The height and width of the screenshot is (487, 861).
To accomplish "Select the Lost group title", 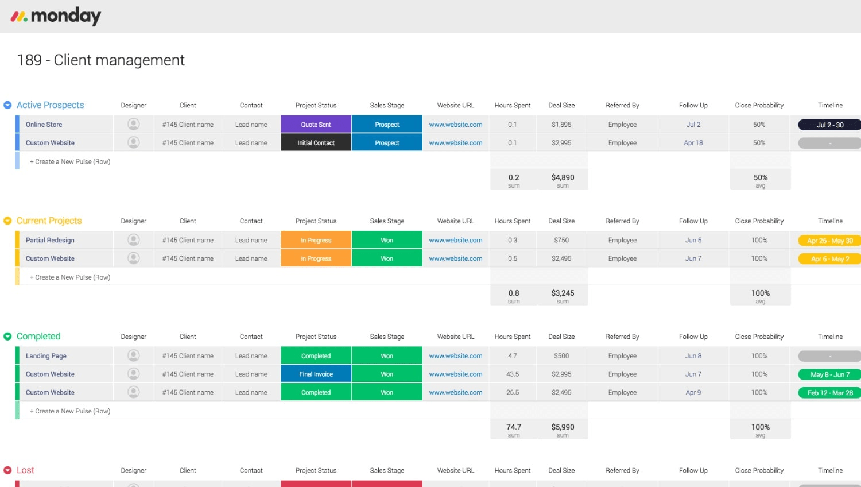I will click(25, 470).
